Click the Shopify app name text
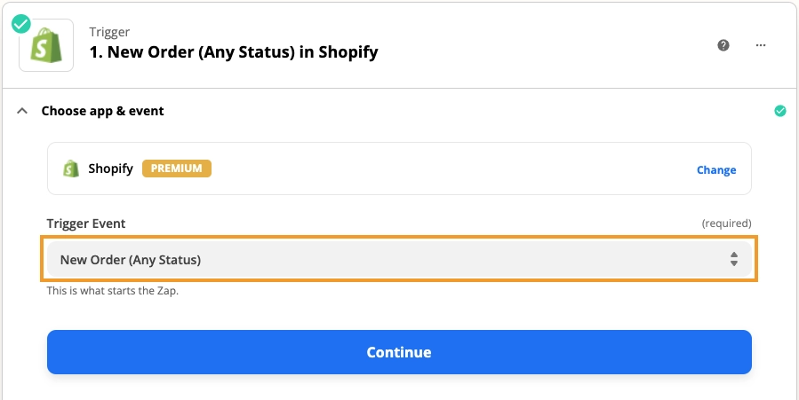This screenshot has height=400, width=799. [110, 169]
